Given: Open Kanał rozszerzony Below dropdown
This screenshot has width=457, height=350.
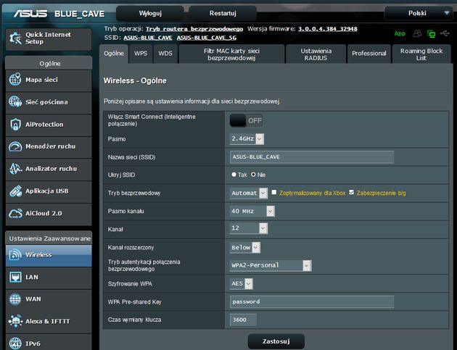Looking at the screenshot, I should 245,248.
